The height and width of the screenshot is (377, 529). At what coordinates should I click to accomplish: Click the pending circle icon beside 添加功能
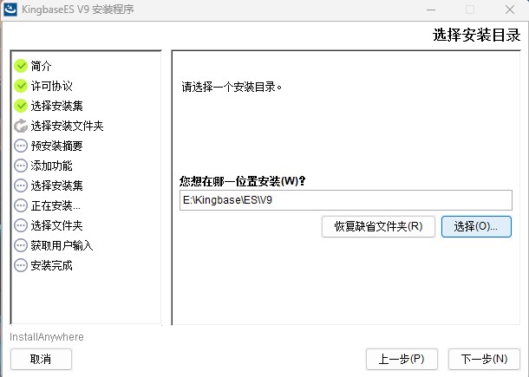click(x=21, y=166)
